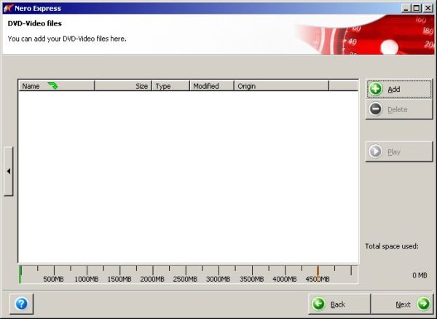This screenshot has height=319, width=437.
Task: Close the Nero Express window
Action: [x=428, y=8]
